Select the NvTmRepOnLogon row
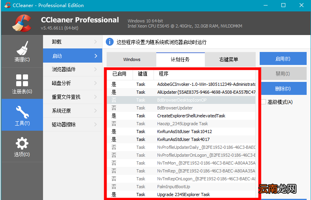 (181, 179)
